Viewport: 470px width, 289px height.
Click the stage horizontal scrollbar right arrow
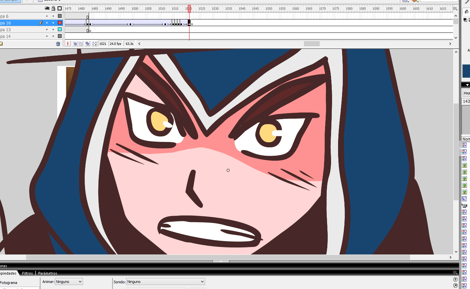pyautogui.click(x=451, y=257)
